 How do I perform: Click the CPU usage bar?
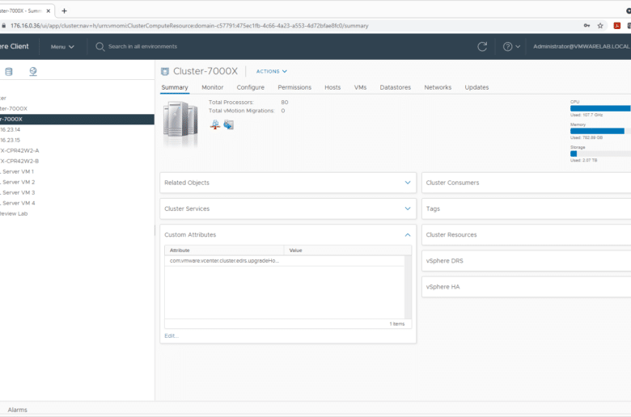(600, 108)
